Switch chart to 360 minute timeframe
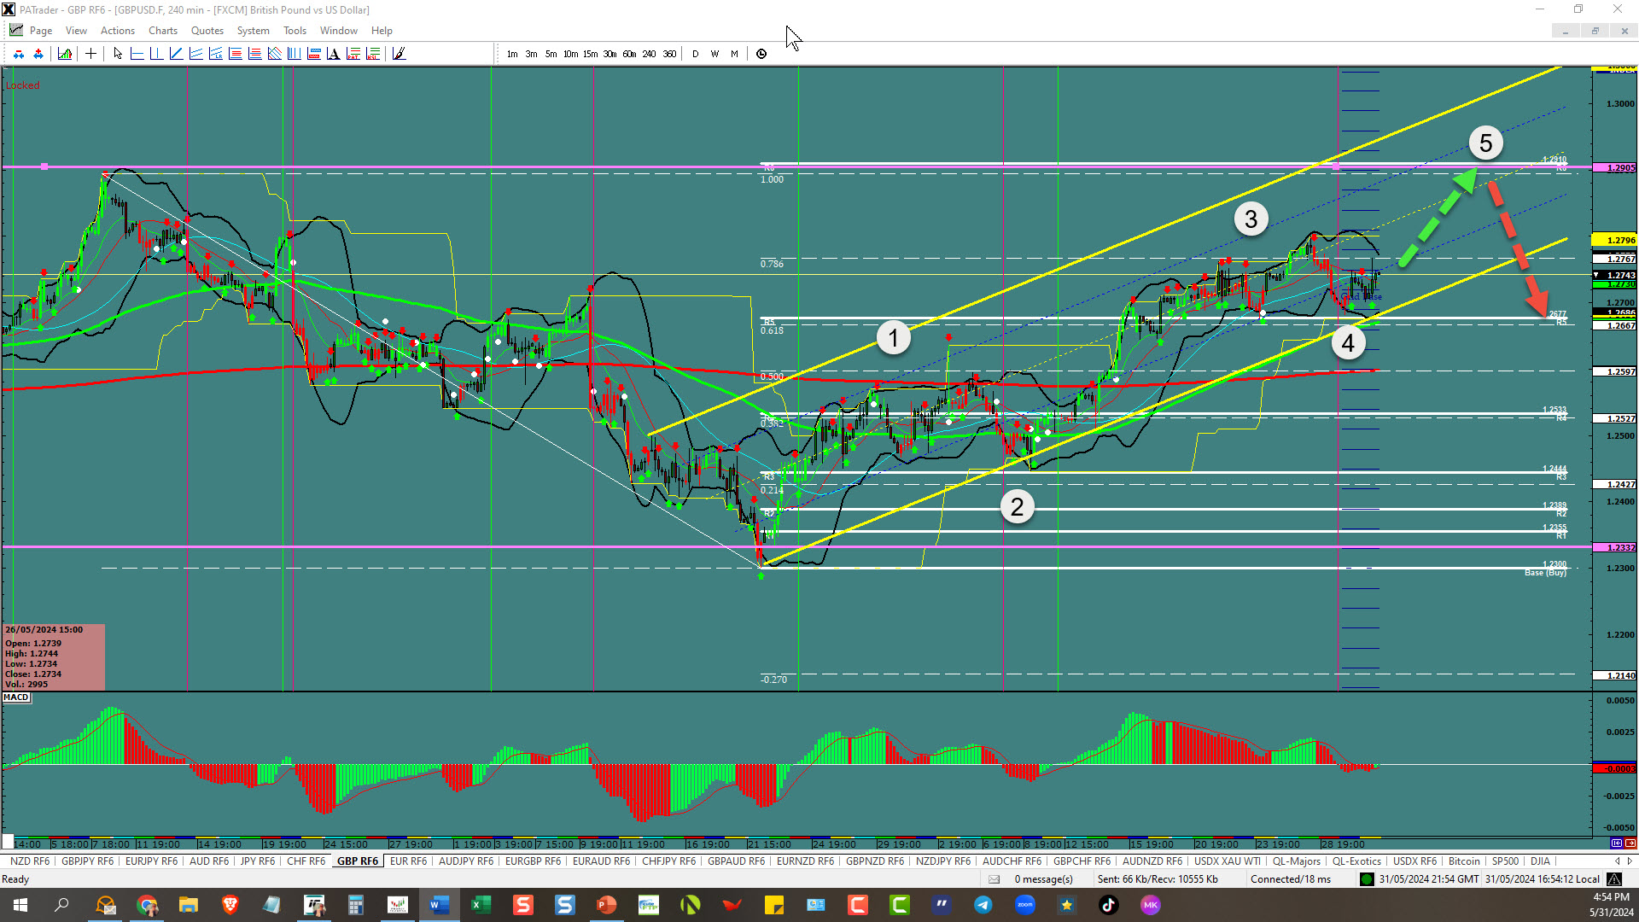The image size is (1639, 922). [x=670, y=54]
